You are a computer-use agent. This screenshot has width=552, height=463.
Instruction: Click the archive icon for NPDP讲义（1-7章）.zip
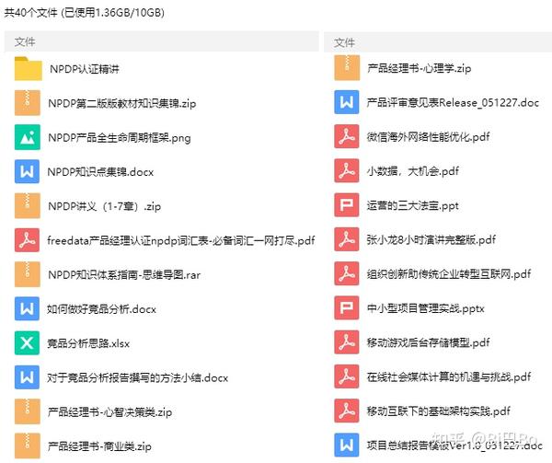[28, 205]
